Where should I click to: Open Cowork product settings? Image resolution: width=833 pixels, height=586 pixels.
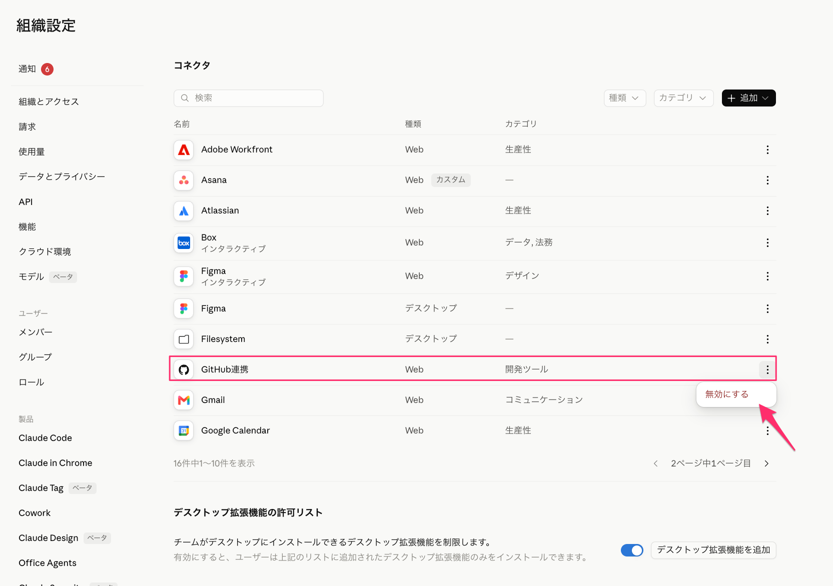pos(35,513)
